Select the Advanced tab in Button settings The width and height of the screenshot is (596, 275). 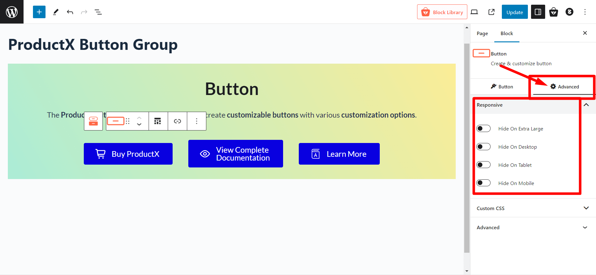point(565,87)
